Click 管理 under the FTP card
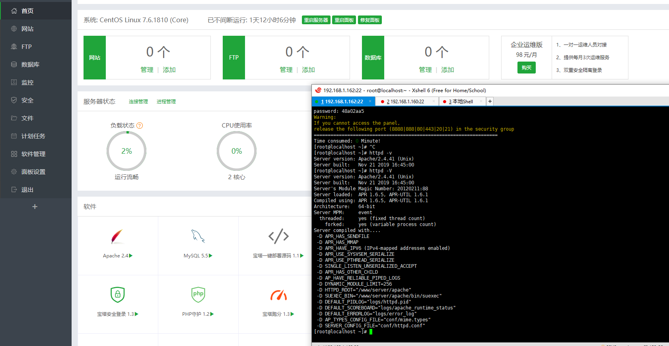This screenshot has height=346, width=669. [x=286, y=70]
